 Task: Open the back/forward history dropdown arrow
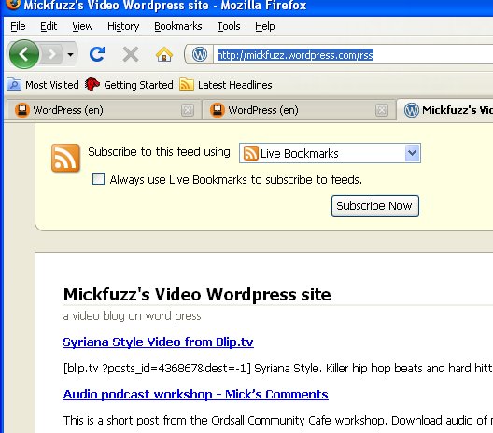(x=70, y=55)
